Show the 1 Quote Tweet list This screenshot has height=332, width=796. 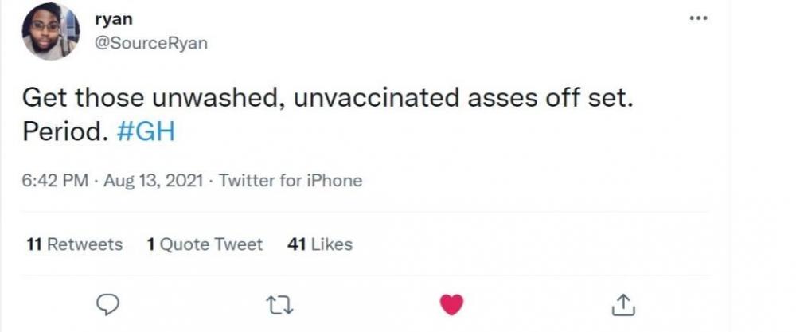coord(205,244)
